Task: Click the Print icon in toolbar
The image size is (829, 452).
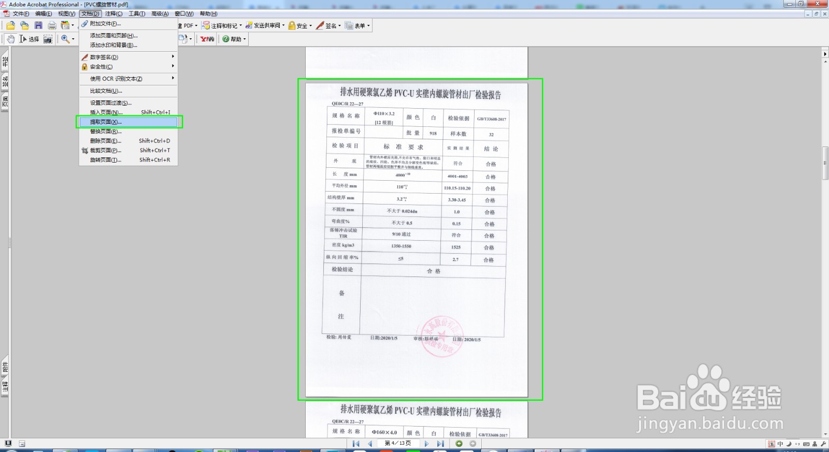Action: point(52,25)
